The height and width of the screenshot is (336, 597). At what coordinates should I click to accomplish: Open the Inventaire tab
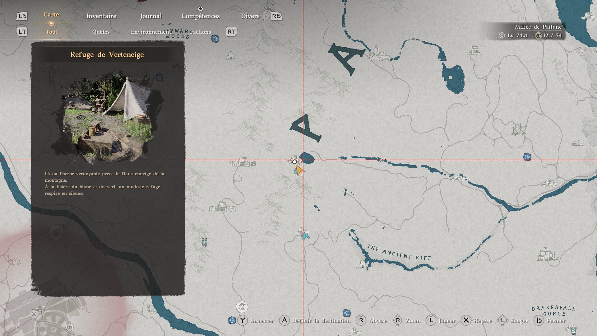click(x=101, y=16)
